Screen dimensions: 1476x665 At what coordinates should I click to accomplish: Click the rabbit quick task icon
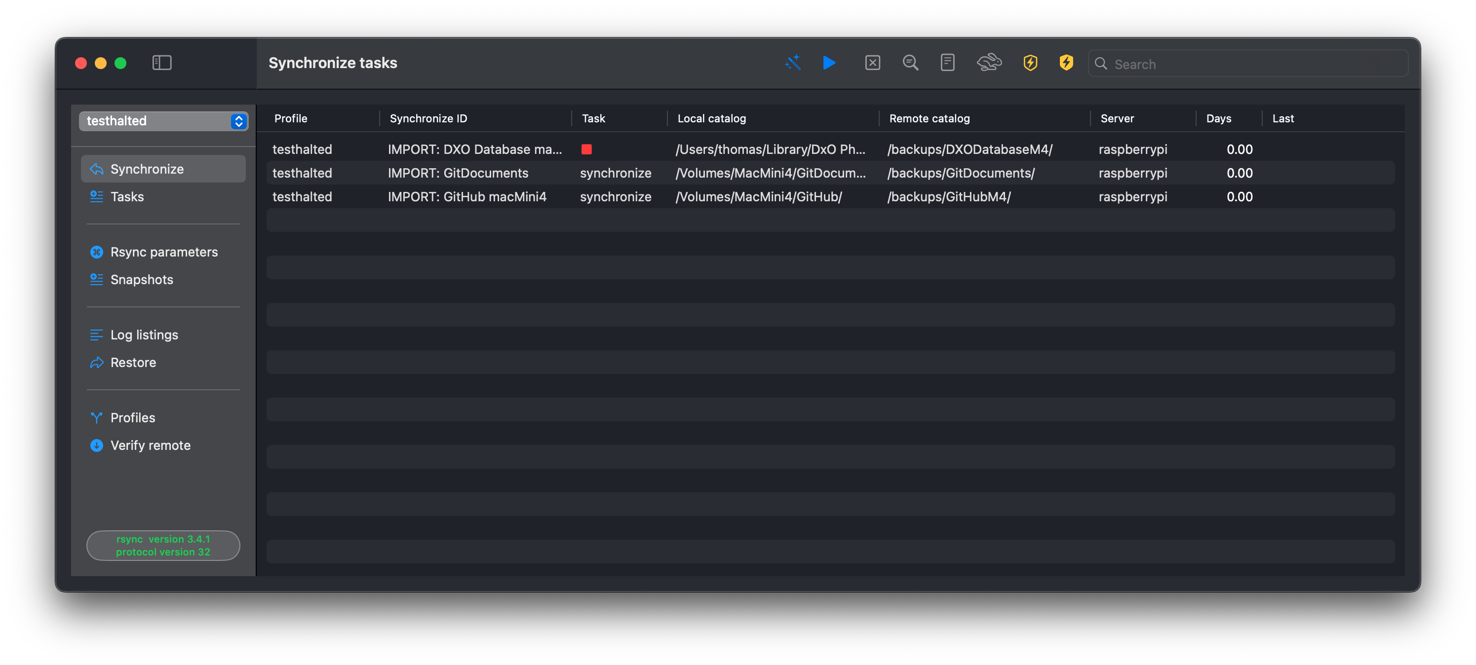pos(989,63)
